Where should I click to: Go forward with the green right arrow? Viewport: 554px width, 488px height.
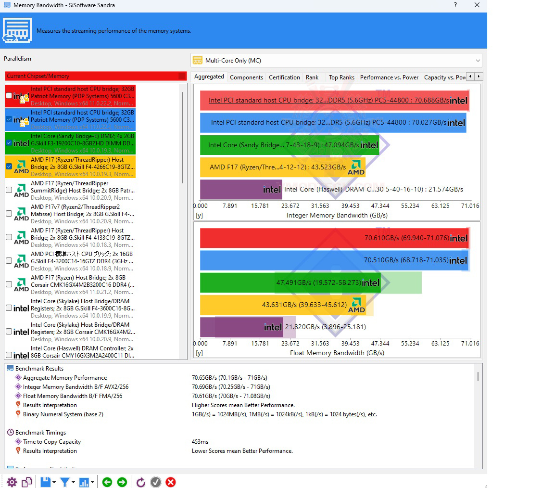point(122,482)
